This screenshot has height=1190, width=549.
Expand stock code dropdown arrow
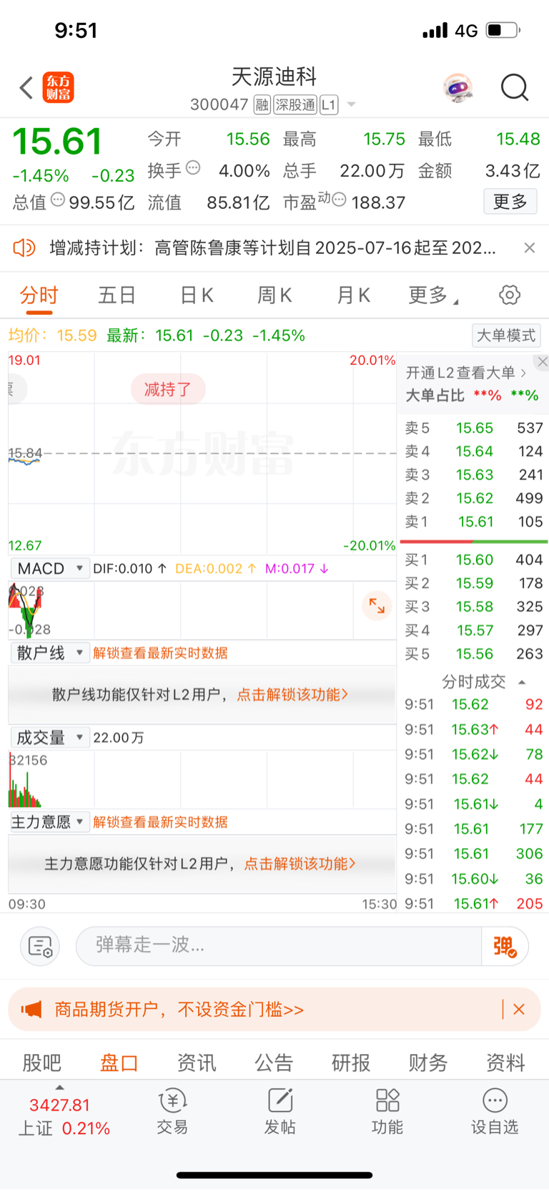pyautogui.click(x=351, y=105)
